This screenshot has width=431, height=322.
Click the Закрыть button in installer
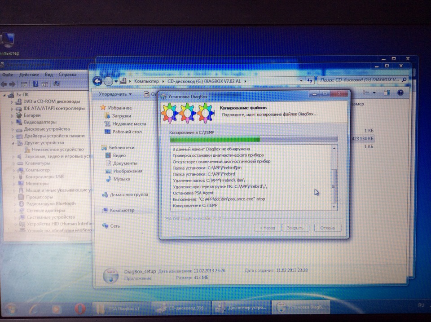295,228
